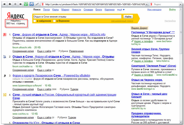The width and height of the screenshot is (184, 125).
Task: Open the Словари service link
Action: click(x=88, y=10)
